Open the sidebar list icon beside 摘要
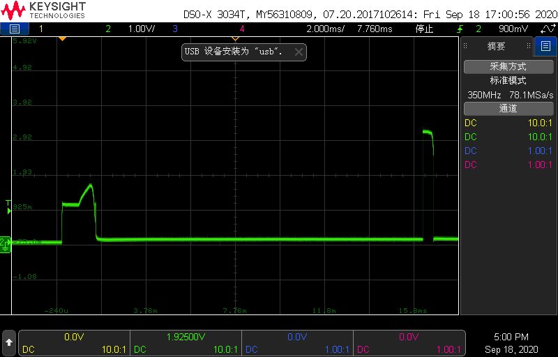The height and width of the screenshot is (357, 558). 545,46
